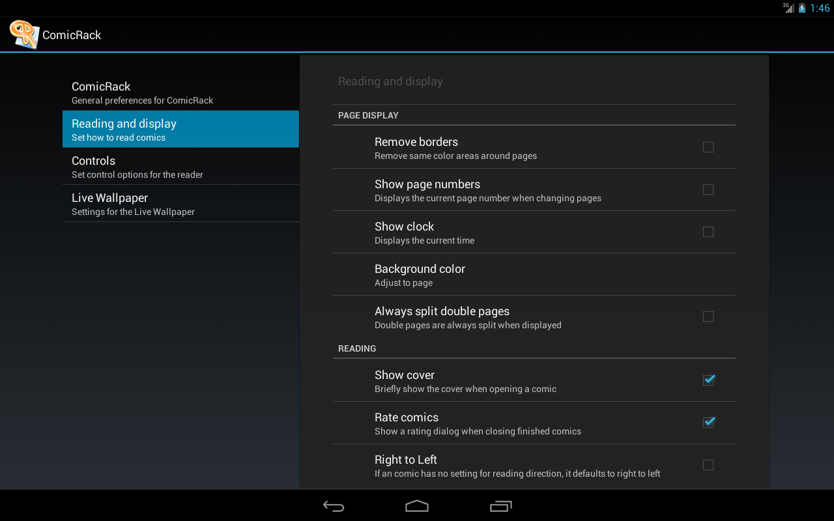The width and height of the screenshot is (834, 521).
Task: Disable the Rate comics checkbox
Action: click(708, 422)
